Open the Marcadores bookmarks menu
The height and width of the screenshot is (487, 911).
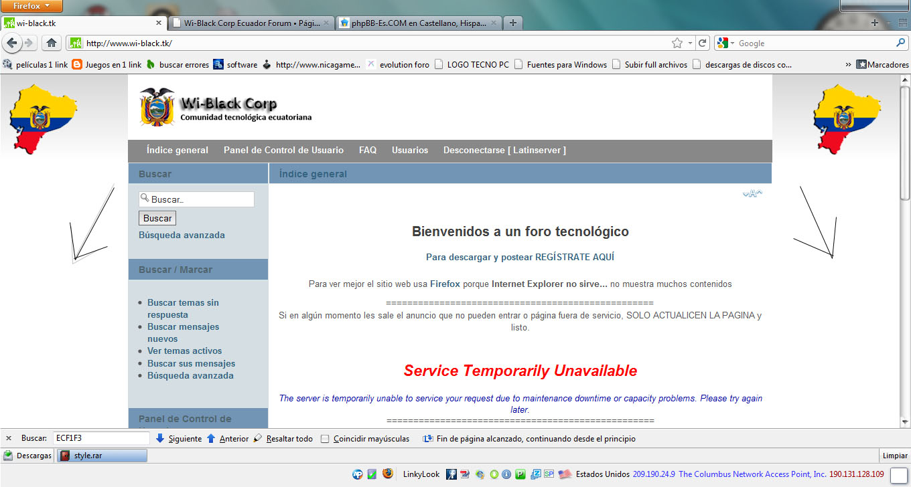[x=882, y=65]
